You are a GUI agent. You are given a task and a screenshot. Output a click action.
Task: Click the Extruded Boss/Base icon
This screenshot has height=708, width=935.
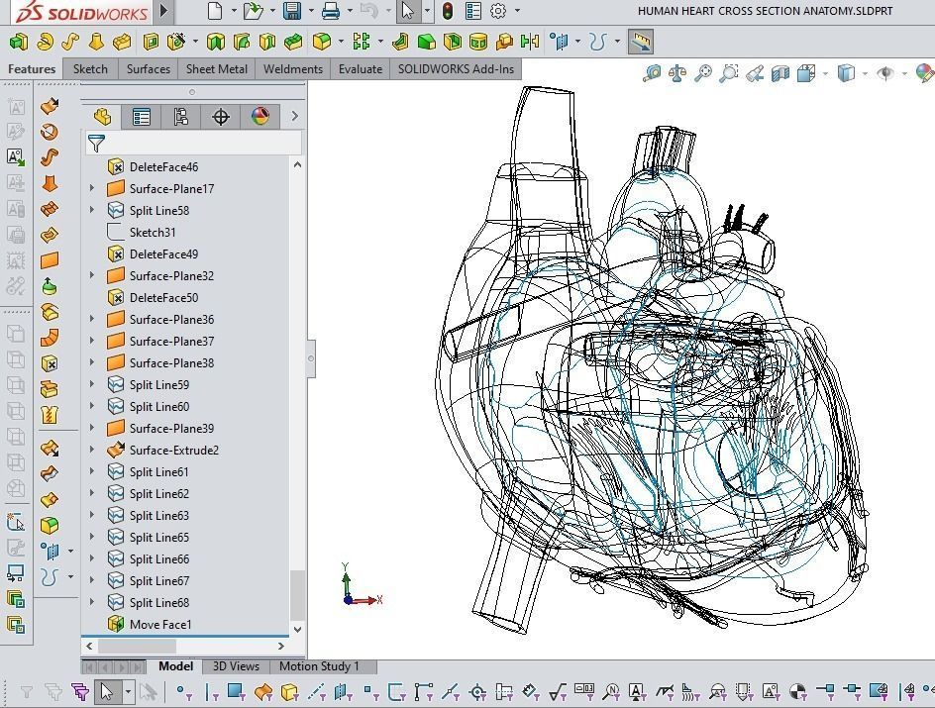pyautogui.click(x=18, y=42)
